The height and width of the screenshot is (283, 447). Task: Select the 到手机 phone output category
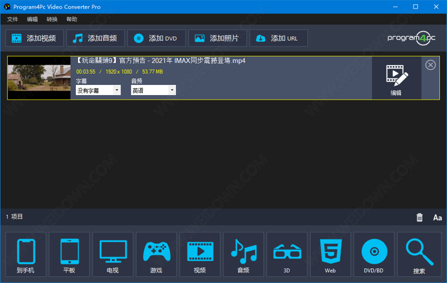pos(25,254)
